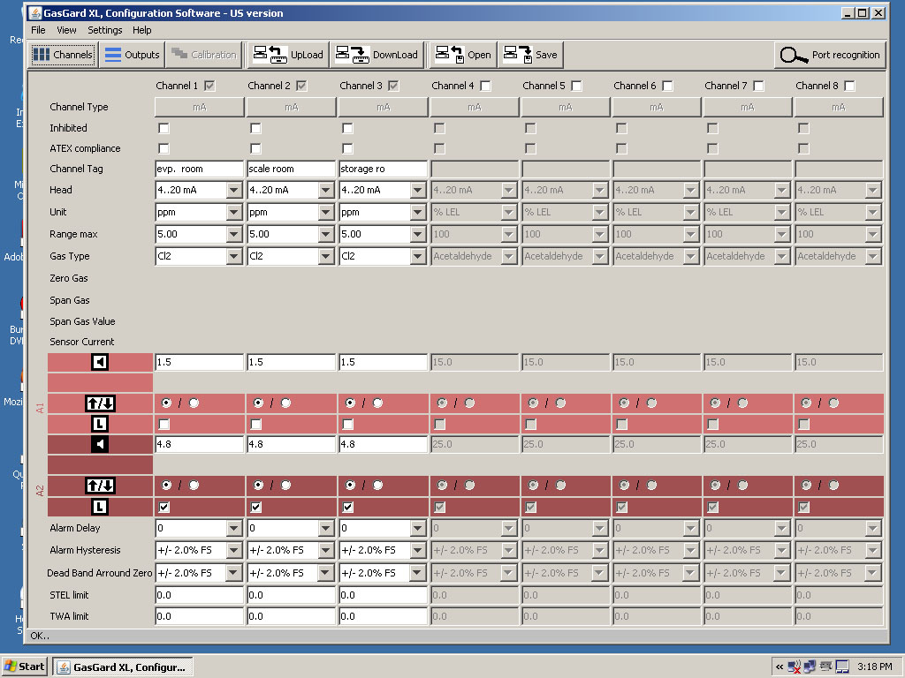Uncheck A2 latching box for Channel 2
The width and height of the screenshot is (905, 678).
[255, 508]
